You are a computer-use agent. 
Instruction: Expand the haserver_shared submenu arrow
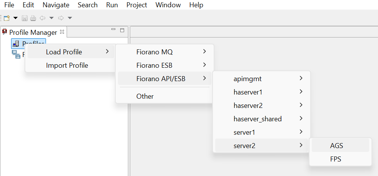click(x=301, y=119)
